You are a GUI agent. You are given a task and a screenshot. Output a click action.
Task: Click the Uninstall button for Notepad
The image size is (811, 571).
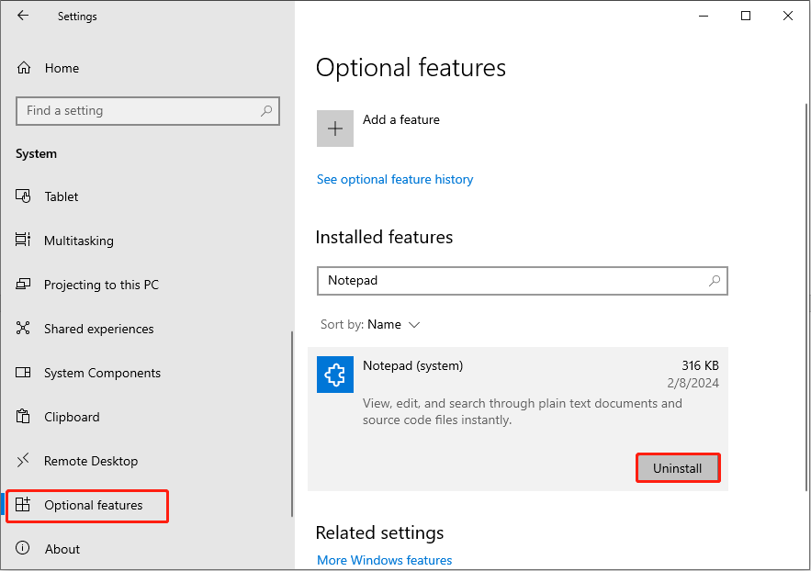678,468
